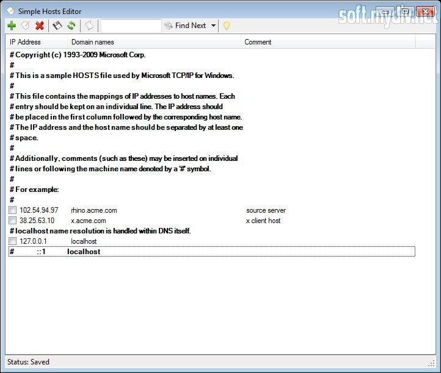The height and width of the screenshot is (373, 441).
Task: Click the 'Status: Saved' status bar text
Action: pos(28,362)
